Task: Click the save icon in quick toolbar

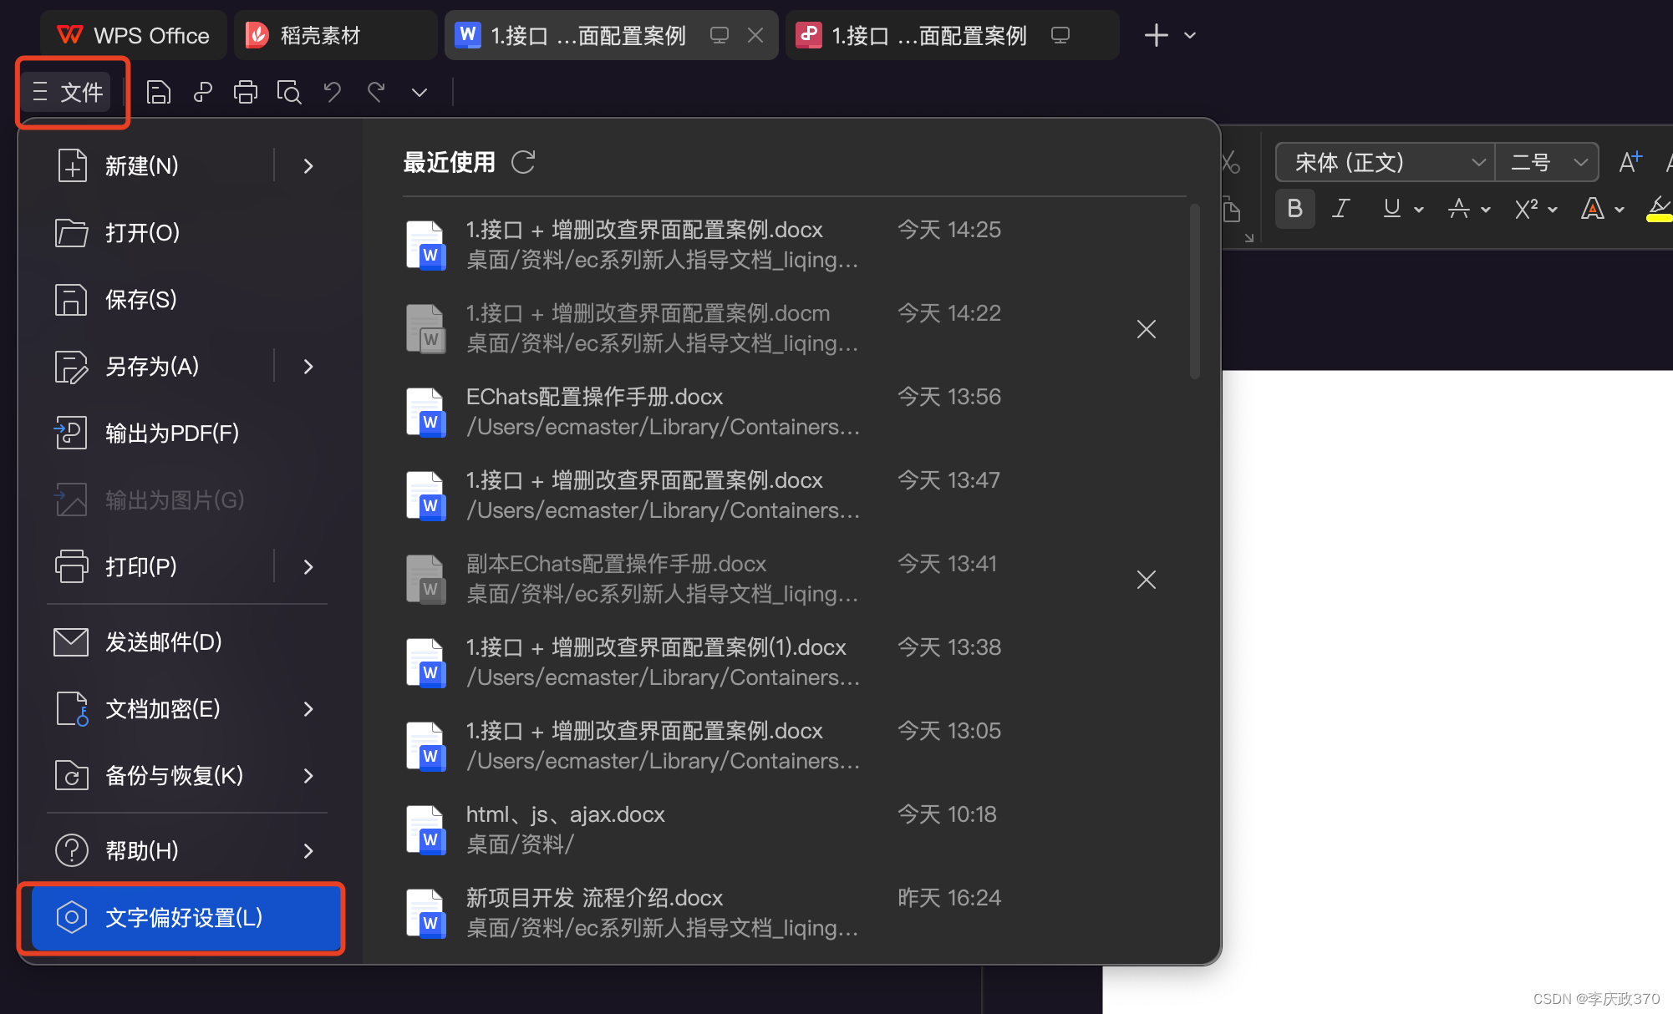Action: 158,92
